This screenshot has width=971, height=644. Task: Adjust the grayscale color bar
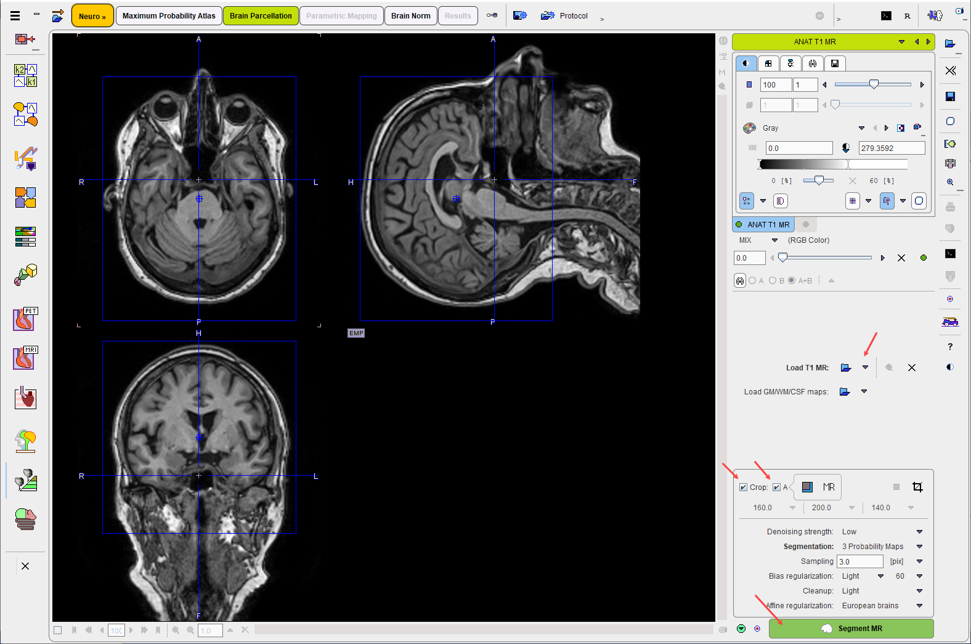(x=833, y=164)
